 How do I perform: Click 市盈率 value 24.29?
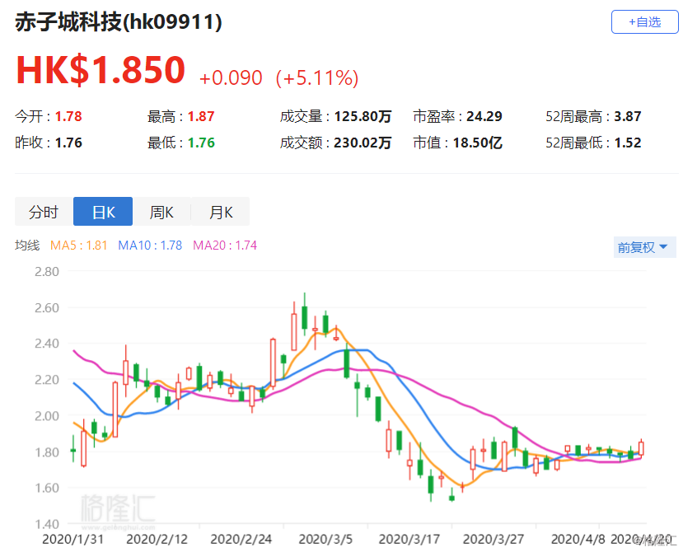point(484,116)
